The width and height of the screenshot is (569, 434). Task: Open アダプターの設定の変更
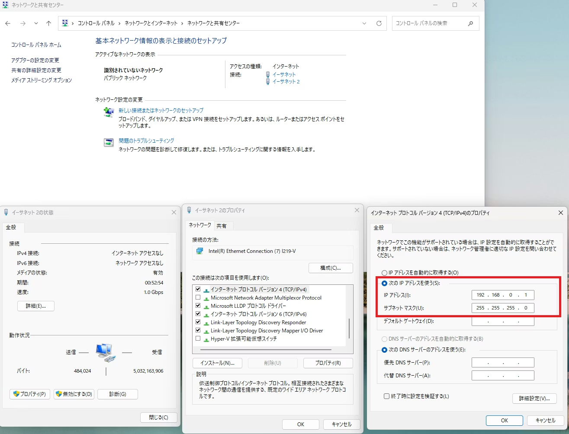point(36,60)
